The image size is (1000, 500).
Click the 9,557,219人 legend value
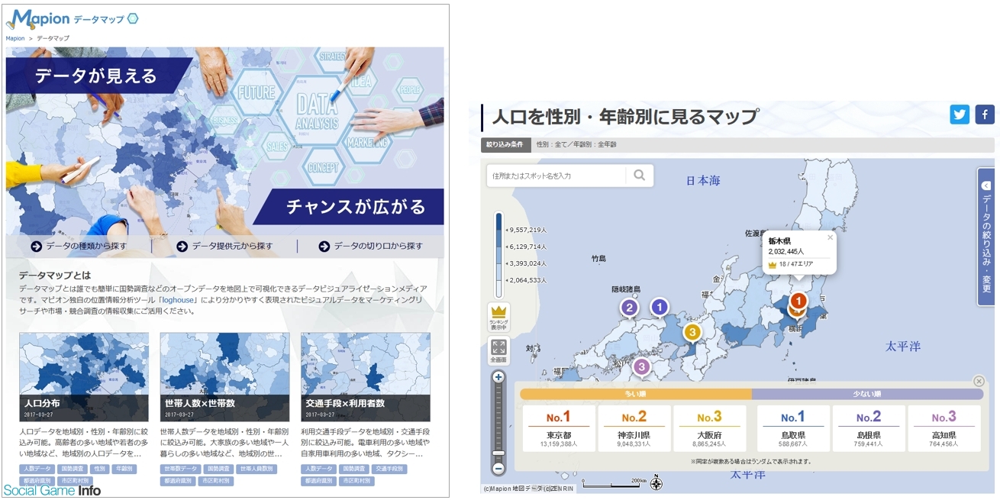coord(527,230)
